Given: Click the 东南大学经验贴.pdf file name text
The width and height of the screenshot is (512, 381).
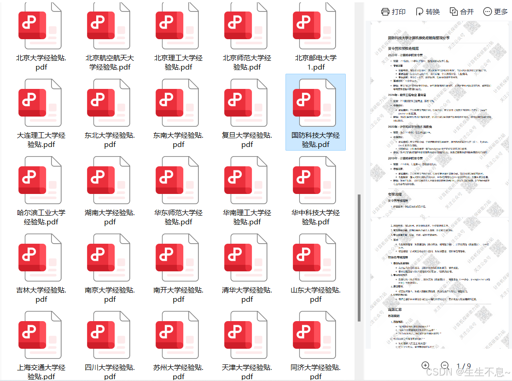Looking at the screenshot, I should pos(178,140).
